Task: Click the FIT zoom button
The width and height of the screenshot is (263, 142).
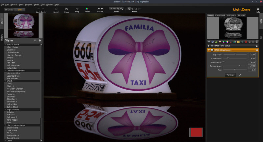Action: click(114, 9)
